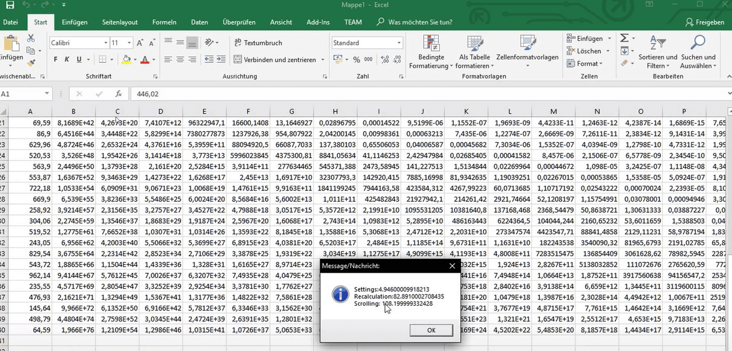
Task: Open the font size 11 dropdown
Action: 129,43
